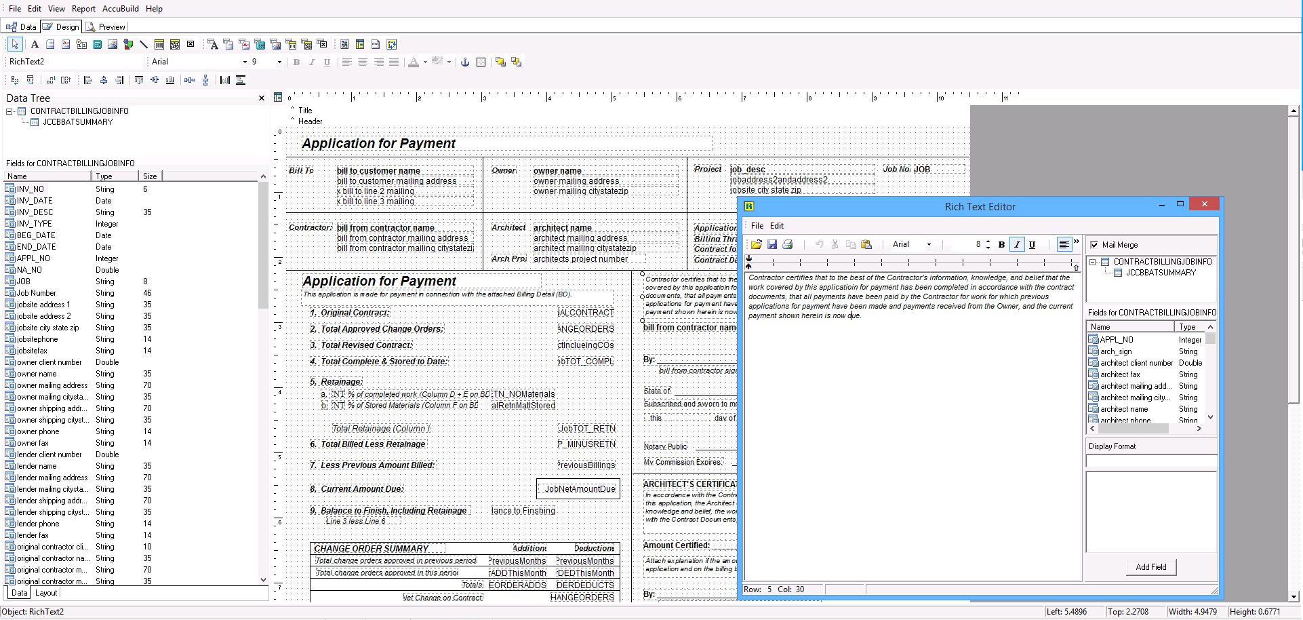Select the text label tool
This screenshot has width=1303, height=620.
[34, 44]
